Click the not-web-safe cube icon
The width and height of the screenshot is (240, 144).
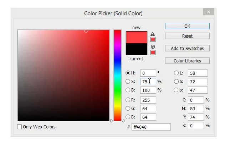coord(153,47)
